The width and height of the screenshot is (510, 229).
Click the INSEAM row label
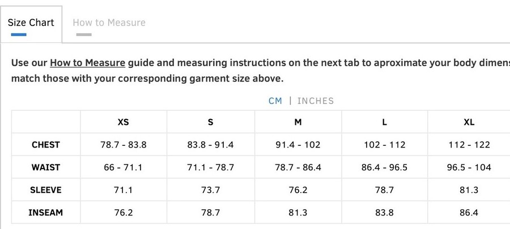[x=46, y=213]
